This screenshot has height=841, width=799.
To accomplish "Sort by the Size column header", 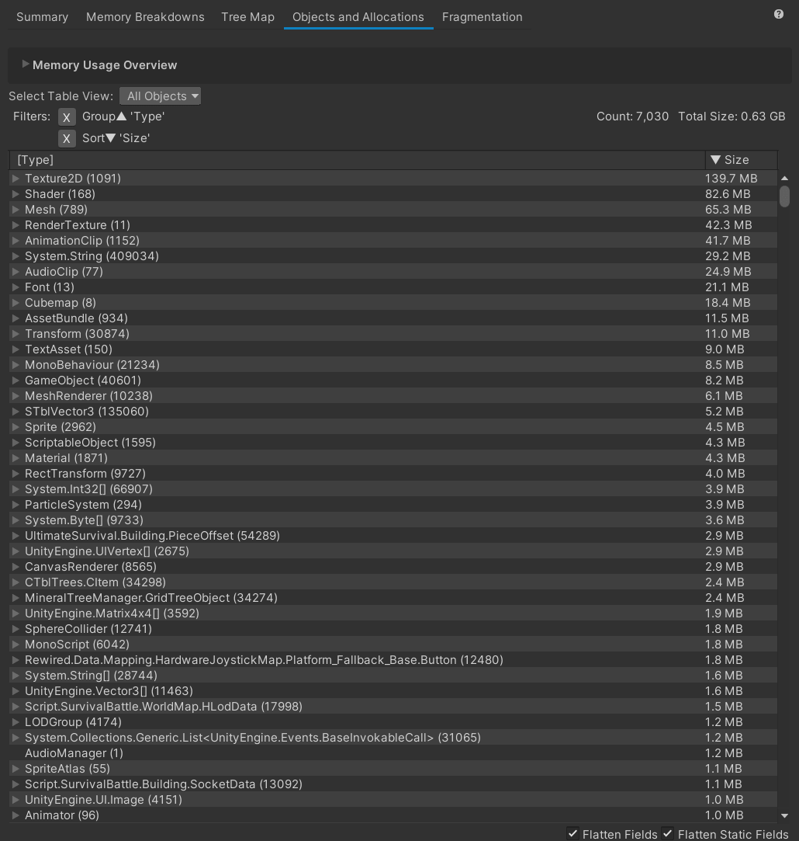I will (x=736, y=160).
